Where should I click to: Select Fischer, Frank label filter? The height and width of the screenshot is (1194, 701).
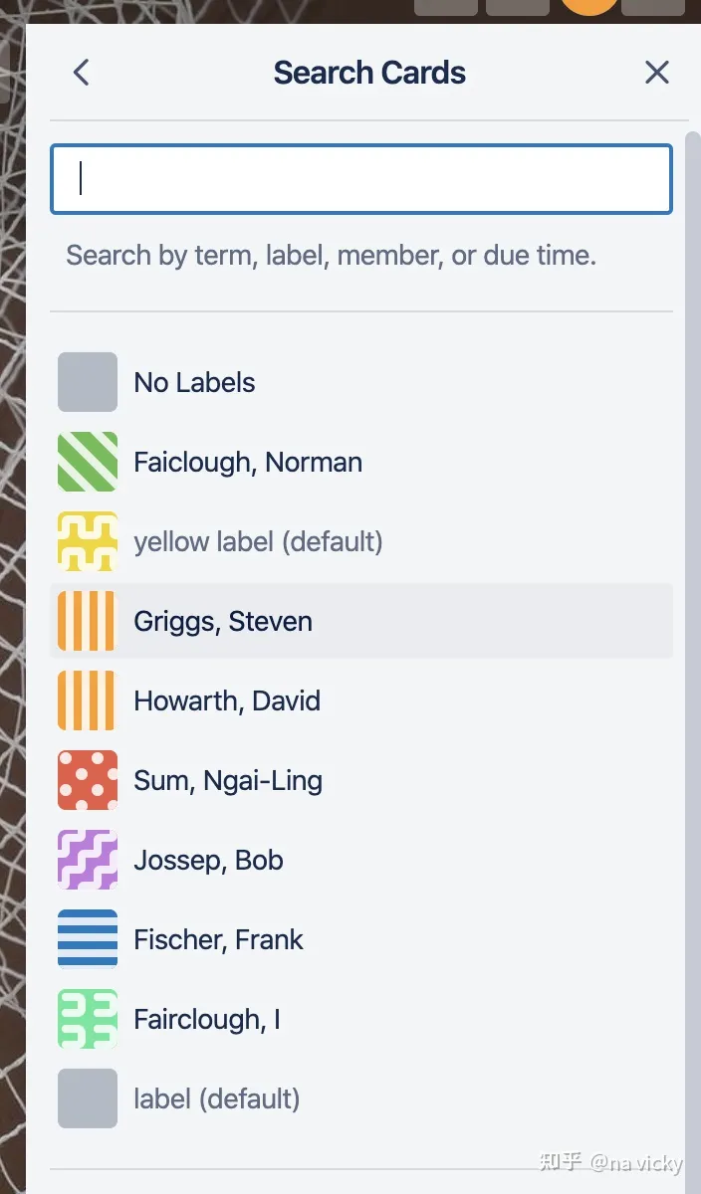(361, 939)
